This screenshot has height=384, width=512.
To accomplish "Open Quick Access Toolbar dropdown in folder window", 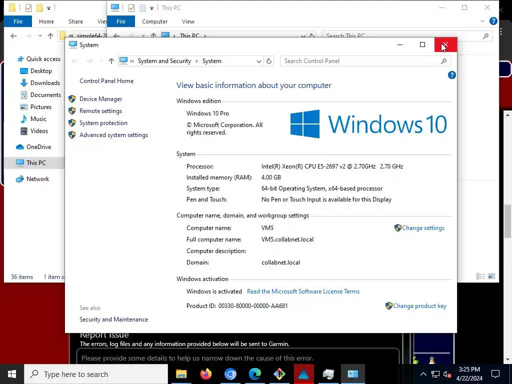I will coord(48,8).
